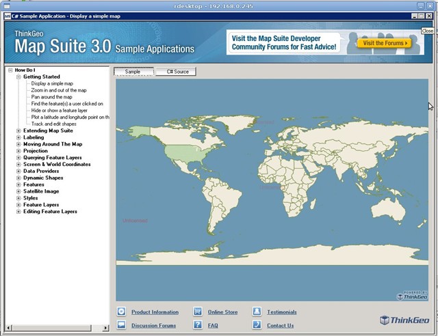Open the Discussion Forums link

153,325
